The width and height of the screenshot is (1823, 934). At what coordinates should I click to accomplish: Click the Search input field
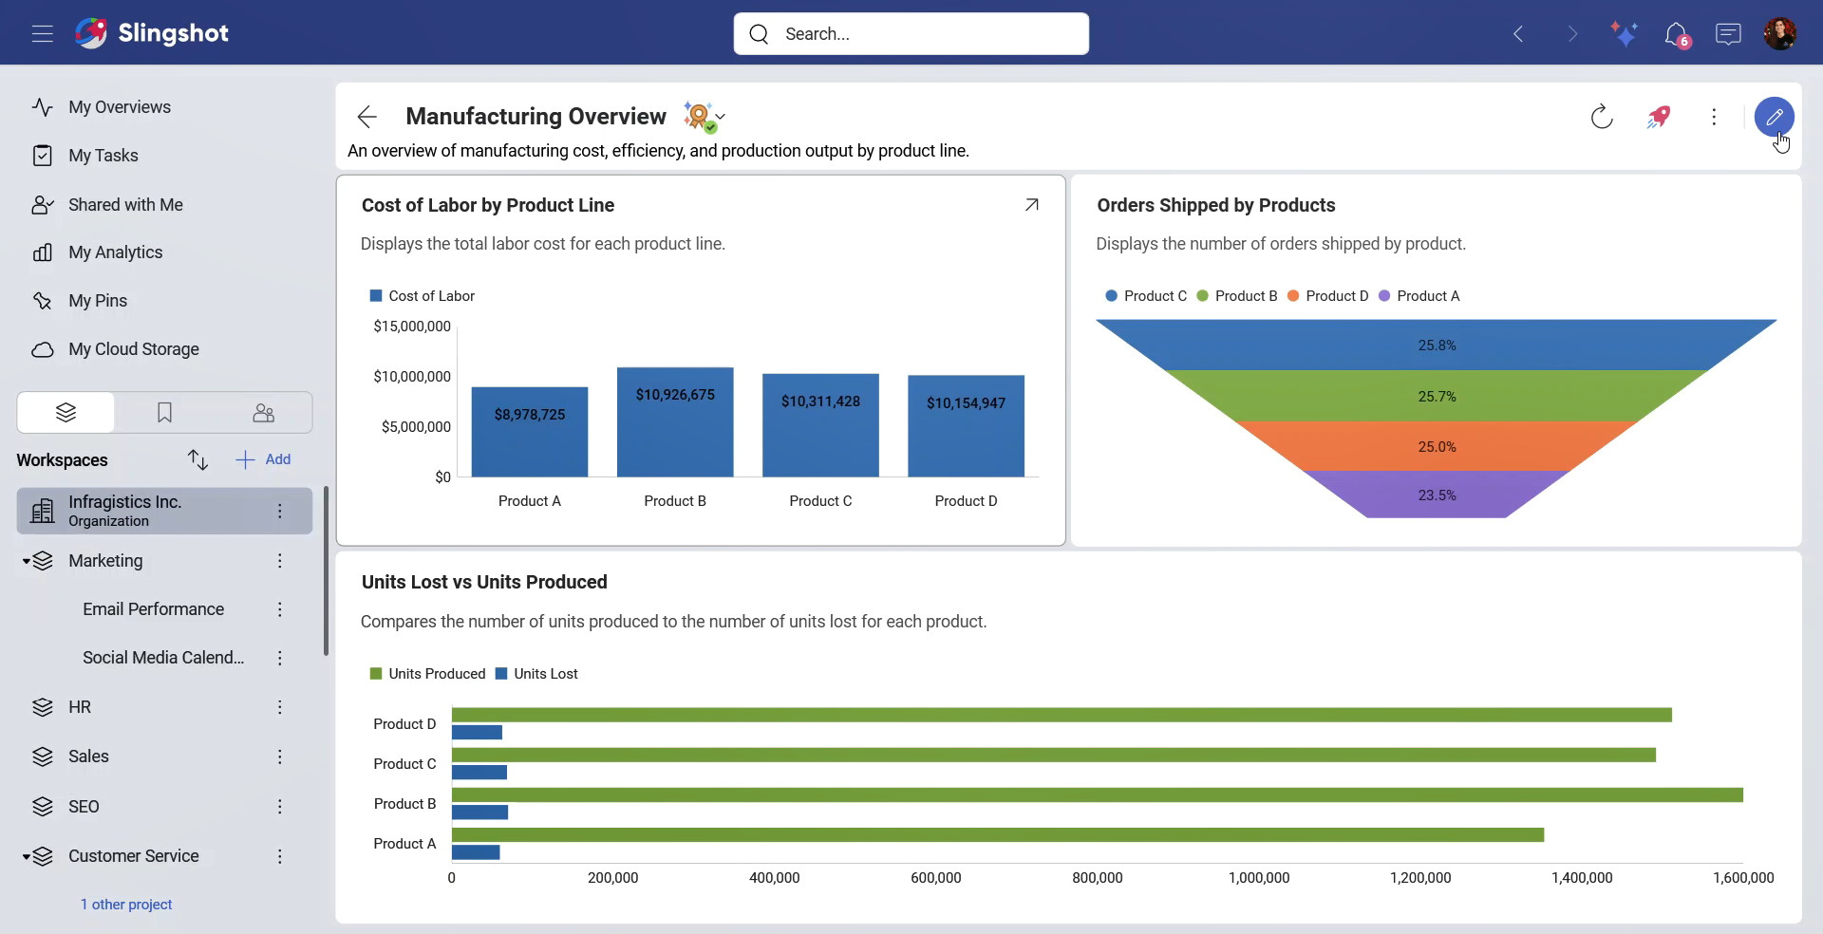click(x=911, y=34)
